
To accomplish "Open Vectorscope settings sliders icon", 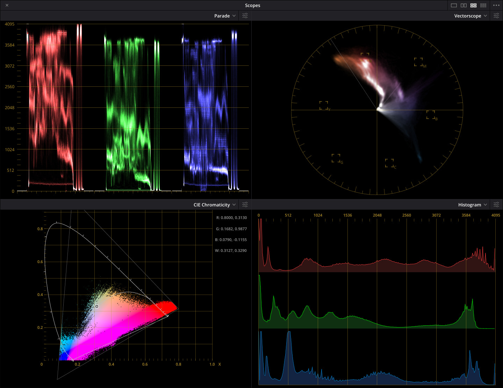I will tap(496, 16).
